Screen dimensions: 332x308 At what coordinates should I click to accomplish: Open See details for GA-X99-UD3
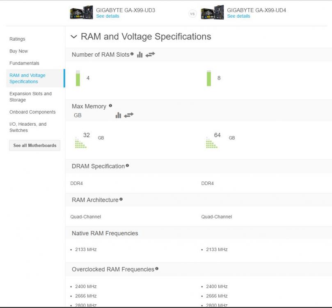click(x=108, y=16)
